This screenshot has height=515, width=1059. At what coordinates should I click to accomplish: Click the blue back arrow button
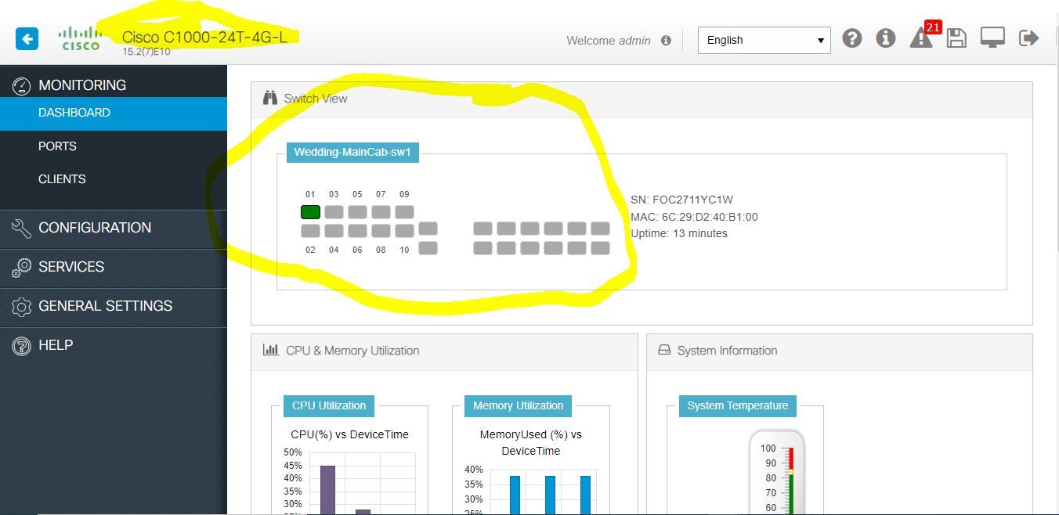pyautogui.click(x=27, y=38)
